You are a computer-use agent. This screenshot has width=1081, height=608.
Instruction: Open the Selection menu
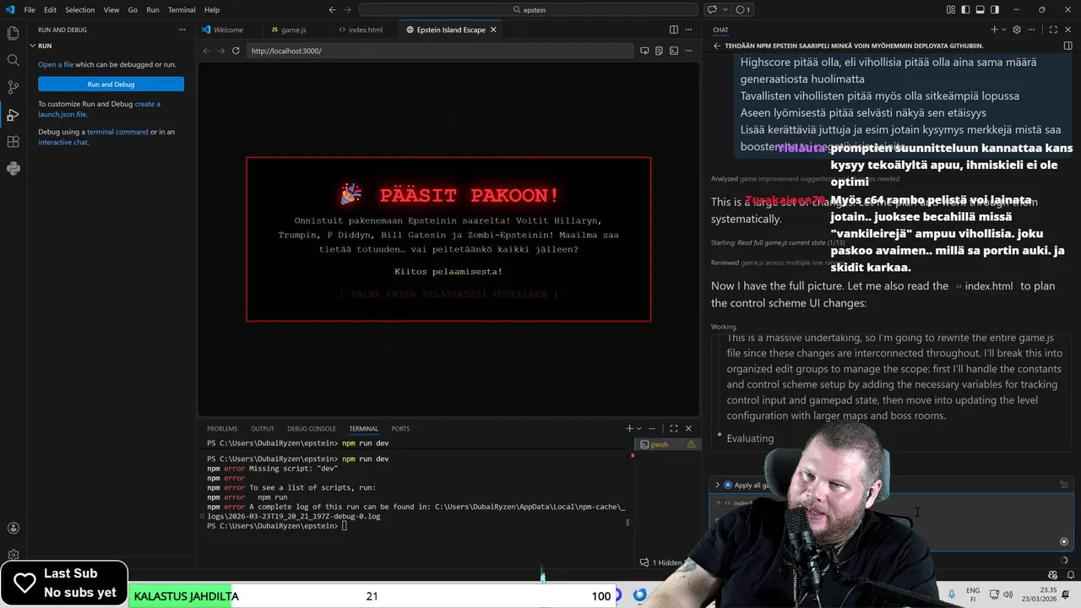point(80,9)
